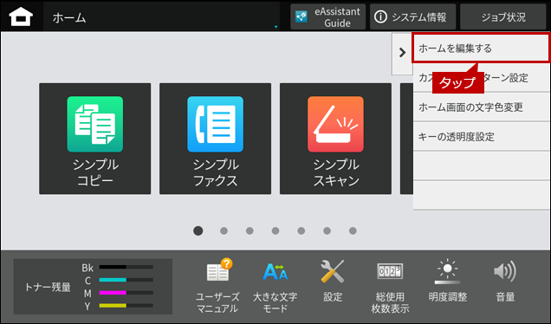This screenshot has height=324, width=551.
Task: Go to fifth home page dot
Action: 301,231
